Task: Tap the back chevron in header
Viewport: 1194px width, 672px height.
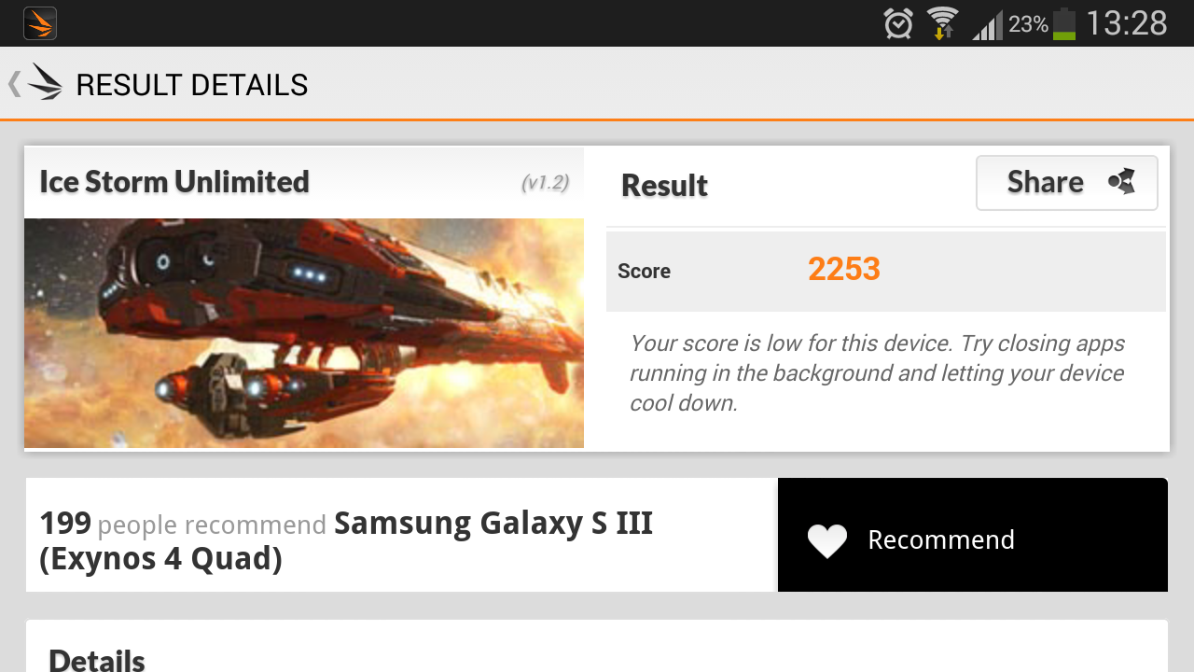Action: 14,84
